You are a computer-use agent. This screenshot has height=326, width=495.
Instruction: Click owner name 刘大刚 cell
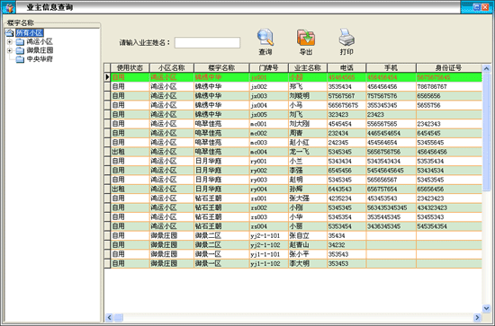tap(308, 124)
